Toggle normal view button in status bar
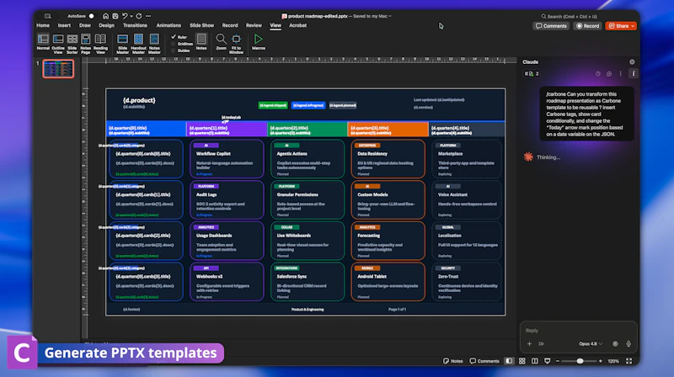This screenshot has width=674, height=377. coord(509,361)
